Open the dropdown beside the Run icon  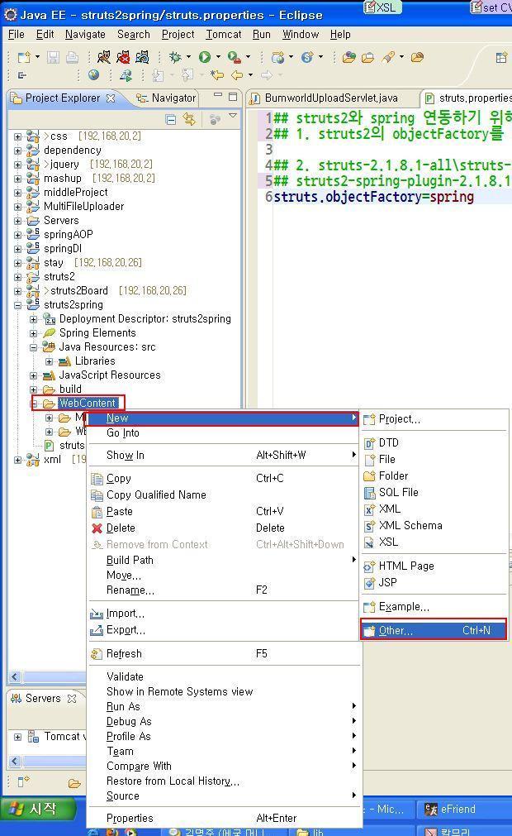click(218, 57)
